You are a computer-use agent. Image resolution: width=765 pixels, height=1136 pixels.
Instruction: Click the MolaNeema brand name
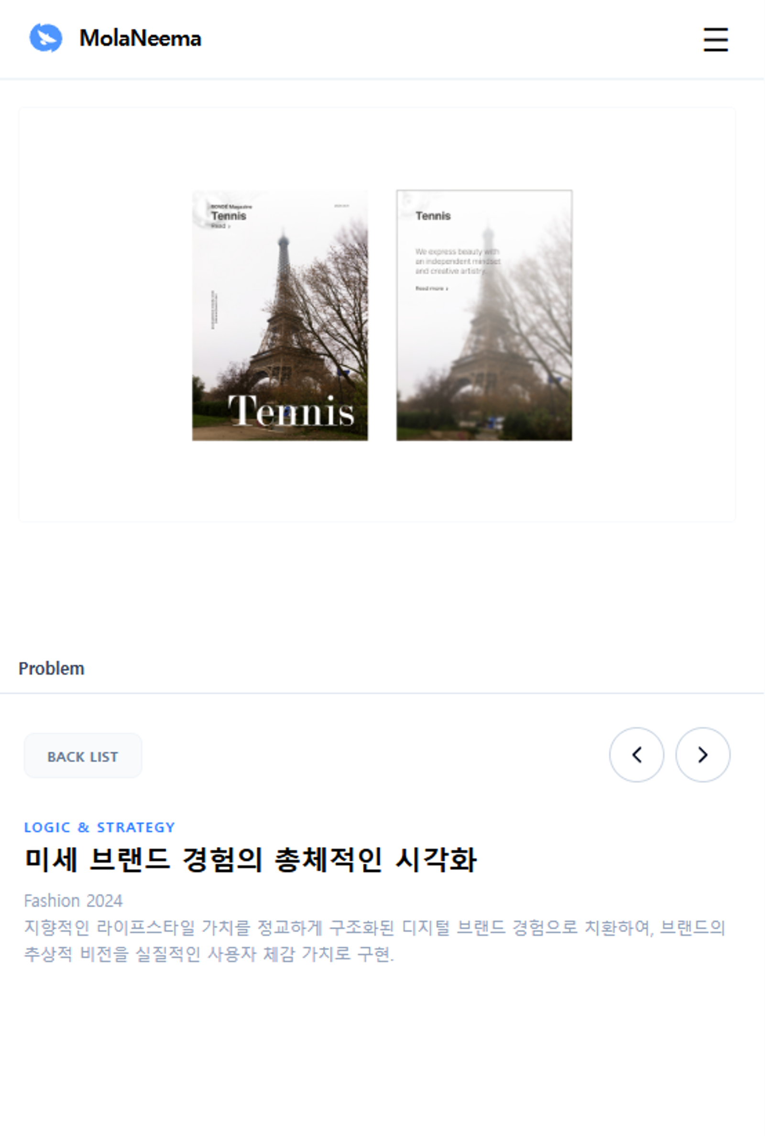tap(140, 39)
